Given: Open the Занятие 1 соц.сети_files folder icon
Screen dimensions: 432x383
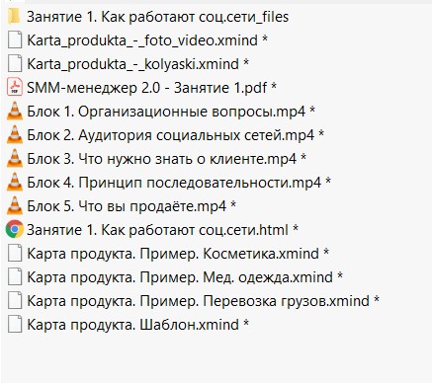Looking at the screenshot, I should click(x=14, y=17).
